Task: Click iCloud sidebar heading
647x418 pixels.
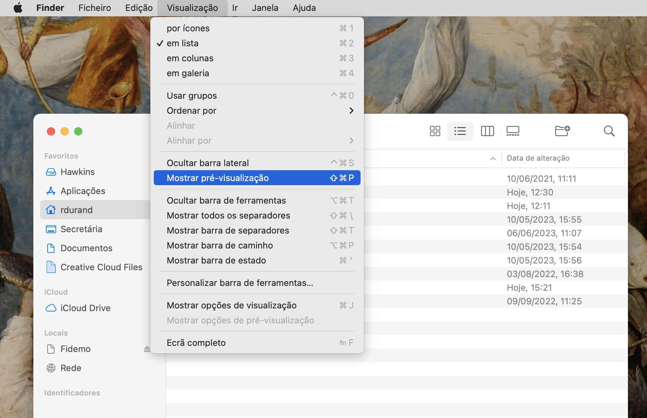Action: (x=56, y=292)
